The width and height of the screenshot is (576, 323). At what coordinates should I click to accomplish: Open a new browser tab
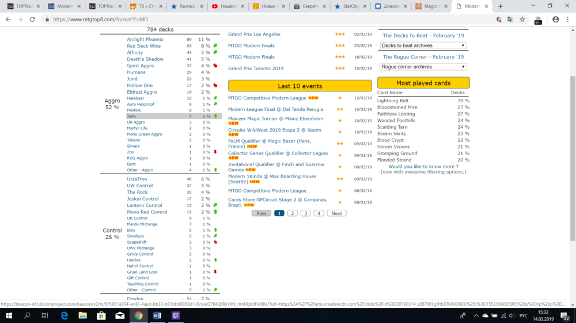500,6
